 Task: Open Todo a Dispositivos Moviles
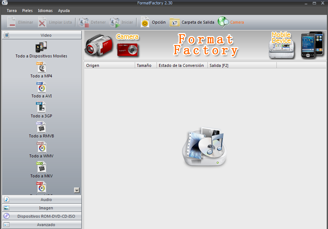point(41,49)
